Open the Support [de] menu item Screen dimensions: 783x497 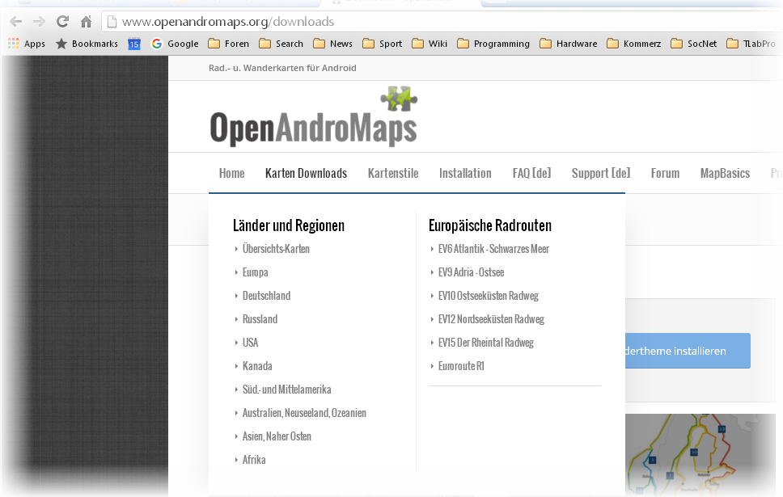pos(601,173)
